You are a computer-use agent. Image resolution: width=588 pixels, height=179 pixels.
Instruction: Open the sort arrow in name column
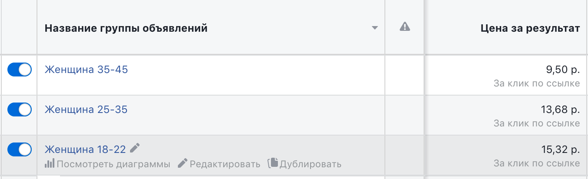375,29
